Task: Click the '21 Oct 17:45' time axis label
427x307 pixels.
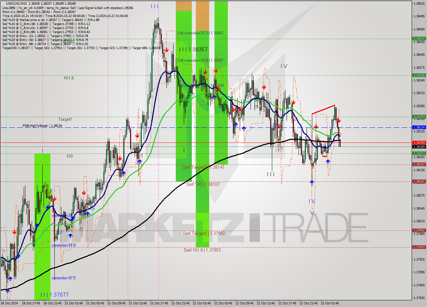Action: coord(158,303)
